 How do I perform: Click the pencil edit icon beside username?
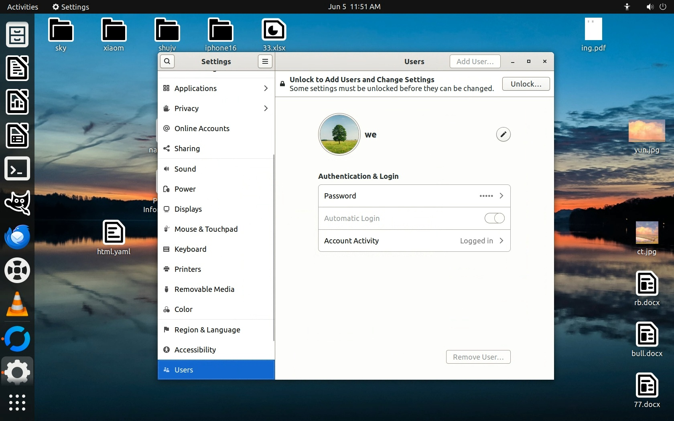click(503, 134)
